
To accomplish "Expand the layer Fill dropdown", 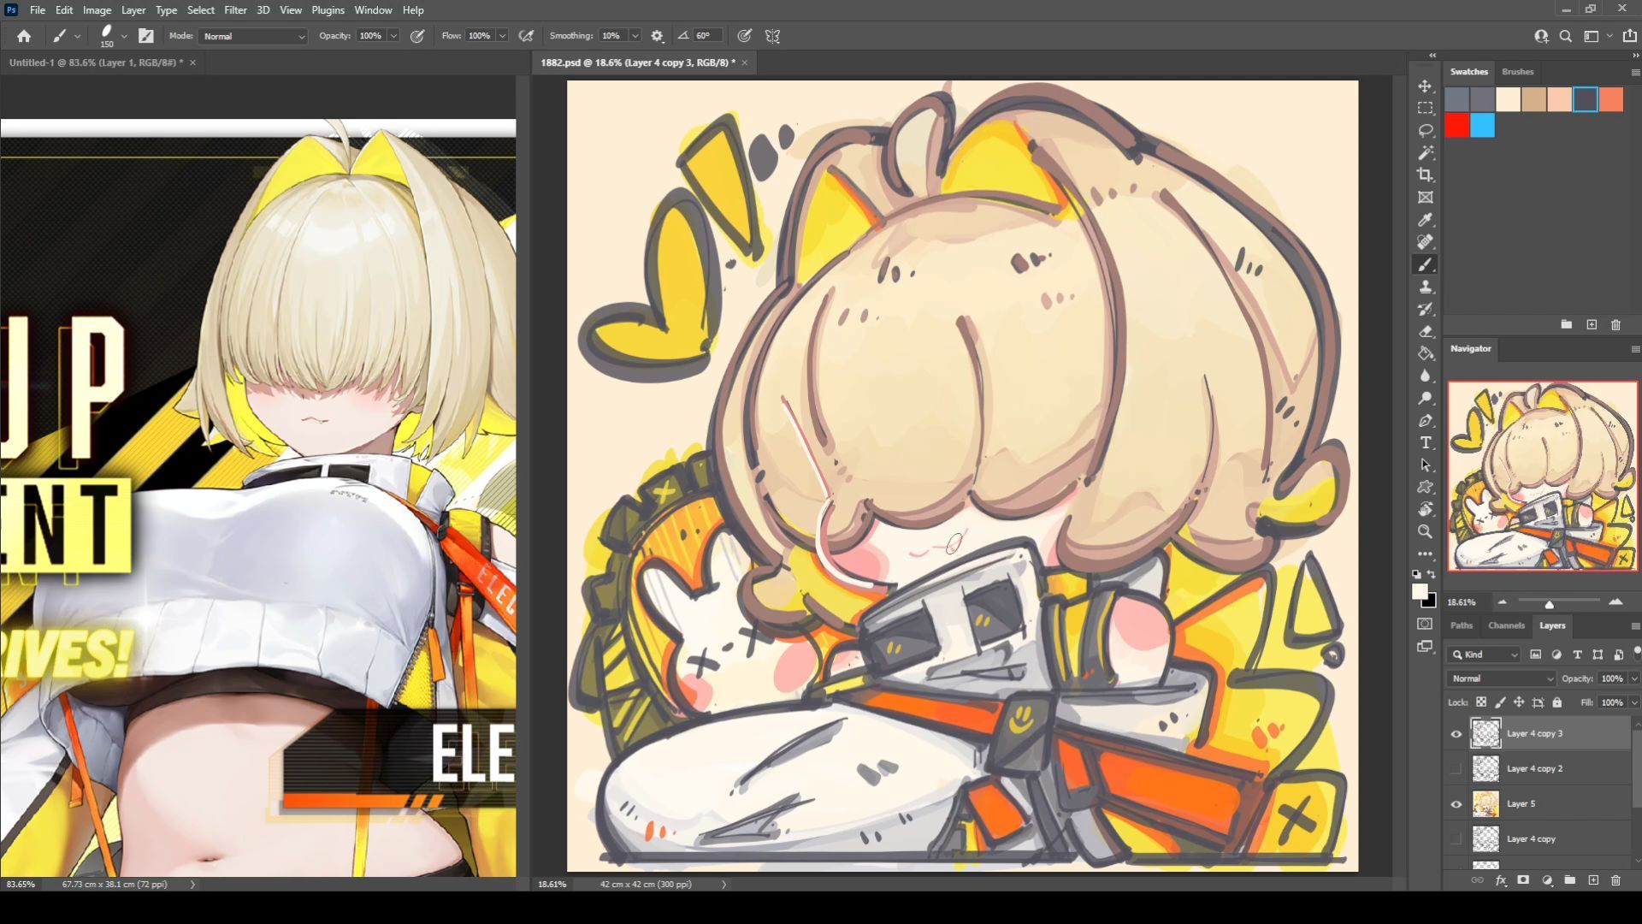I will (x=1633, y=702).
